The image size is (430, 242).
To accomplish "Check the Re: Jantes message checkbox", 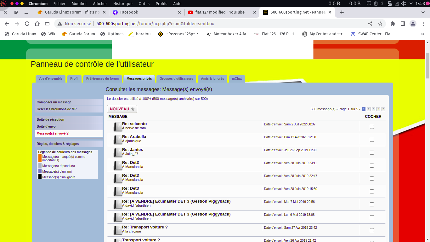I will click(372, 153).
